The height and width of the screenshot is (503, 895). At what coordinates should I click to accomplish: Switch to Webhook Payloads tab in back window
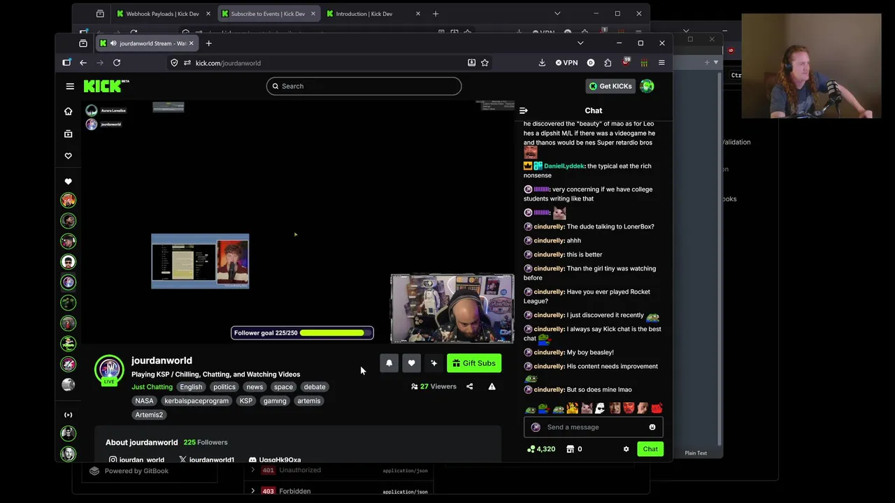[163, 13]
